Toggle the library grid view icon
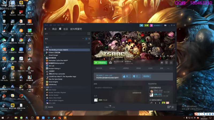This screenshot has height=120, width=214. click(x=89, y=34)
